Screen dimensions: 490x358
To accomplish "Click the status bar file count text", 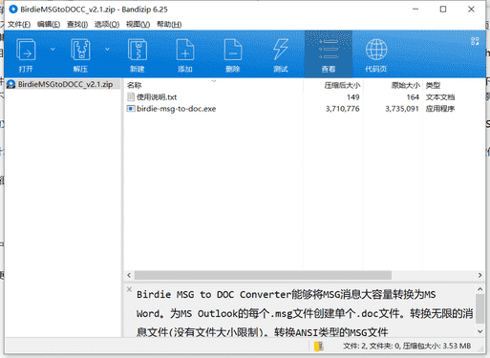I will click(407, 346).
